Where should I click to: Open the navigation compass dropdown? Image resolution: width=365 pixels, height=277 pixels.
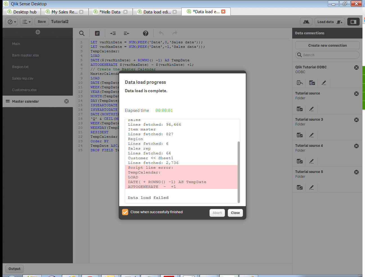(x=12, y=22)
